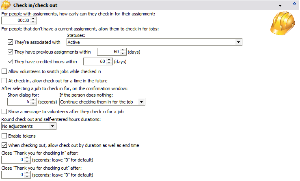The width and height of the screenshot is (300, 181).
Task: Open the Statuses dropdown showing Active
Action: 238,42
